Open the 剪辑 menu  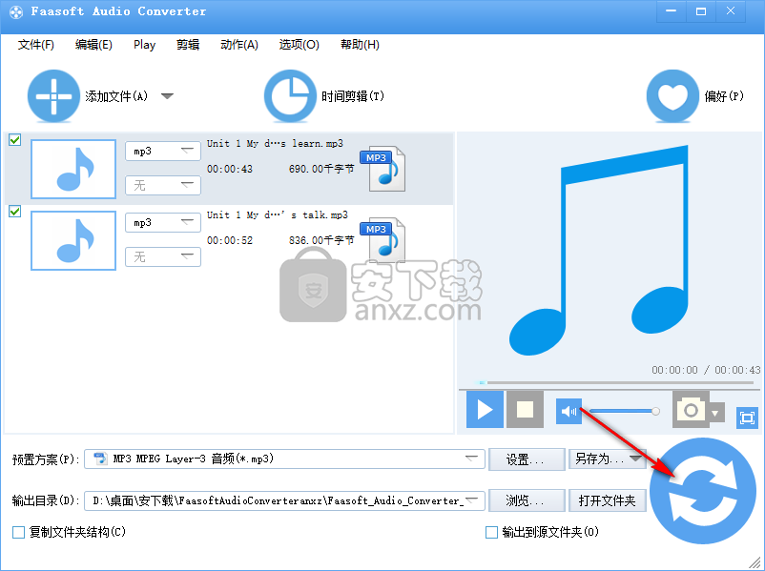tap(188, 45)
